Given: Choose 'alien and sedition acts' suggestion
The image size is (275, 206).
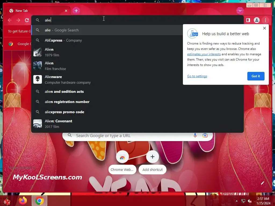Looking at the screenshot, I should [137, 91].
